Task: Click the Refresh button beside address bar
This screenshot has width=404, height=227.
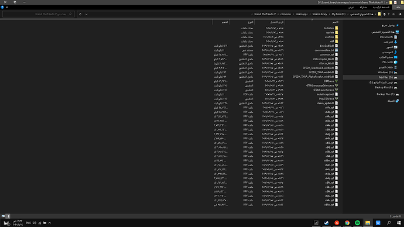Action: (x=80, y=14)
